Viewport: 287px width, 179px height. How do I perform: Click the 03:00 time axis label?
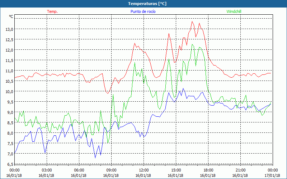pos(47,170)
